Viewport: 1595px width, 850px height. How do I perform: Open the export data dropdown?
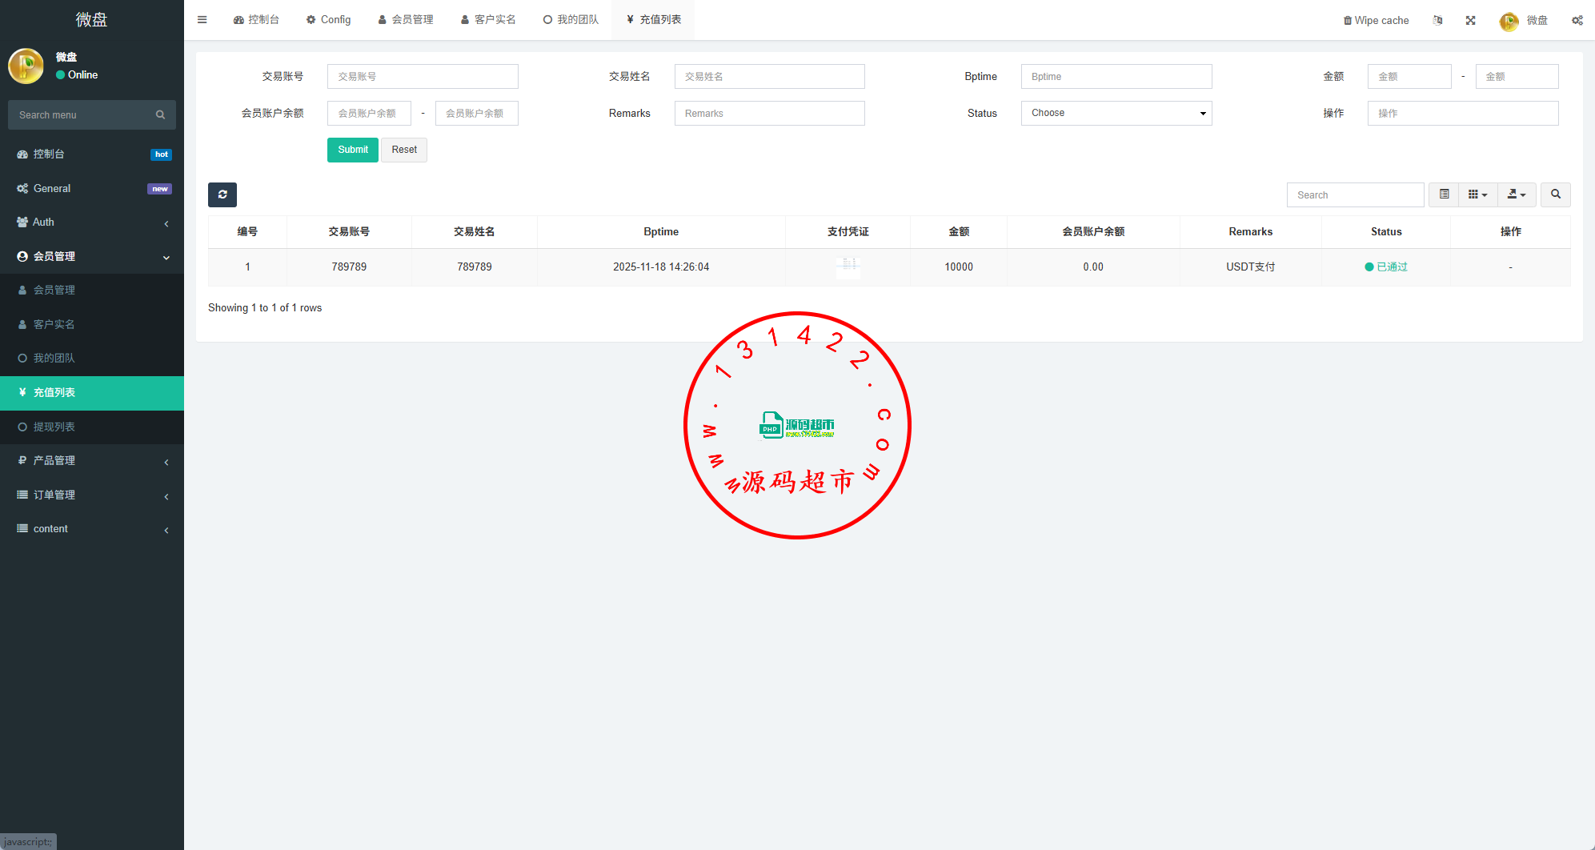(1516, 194)
